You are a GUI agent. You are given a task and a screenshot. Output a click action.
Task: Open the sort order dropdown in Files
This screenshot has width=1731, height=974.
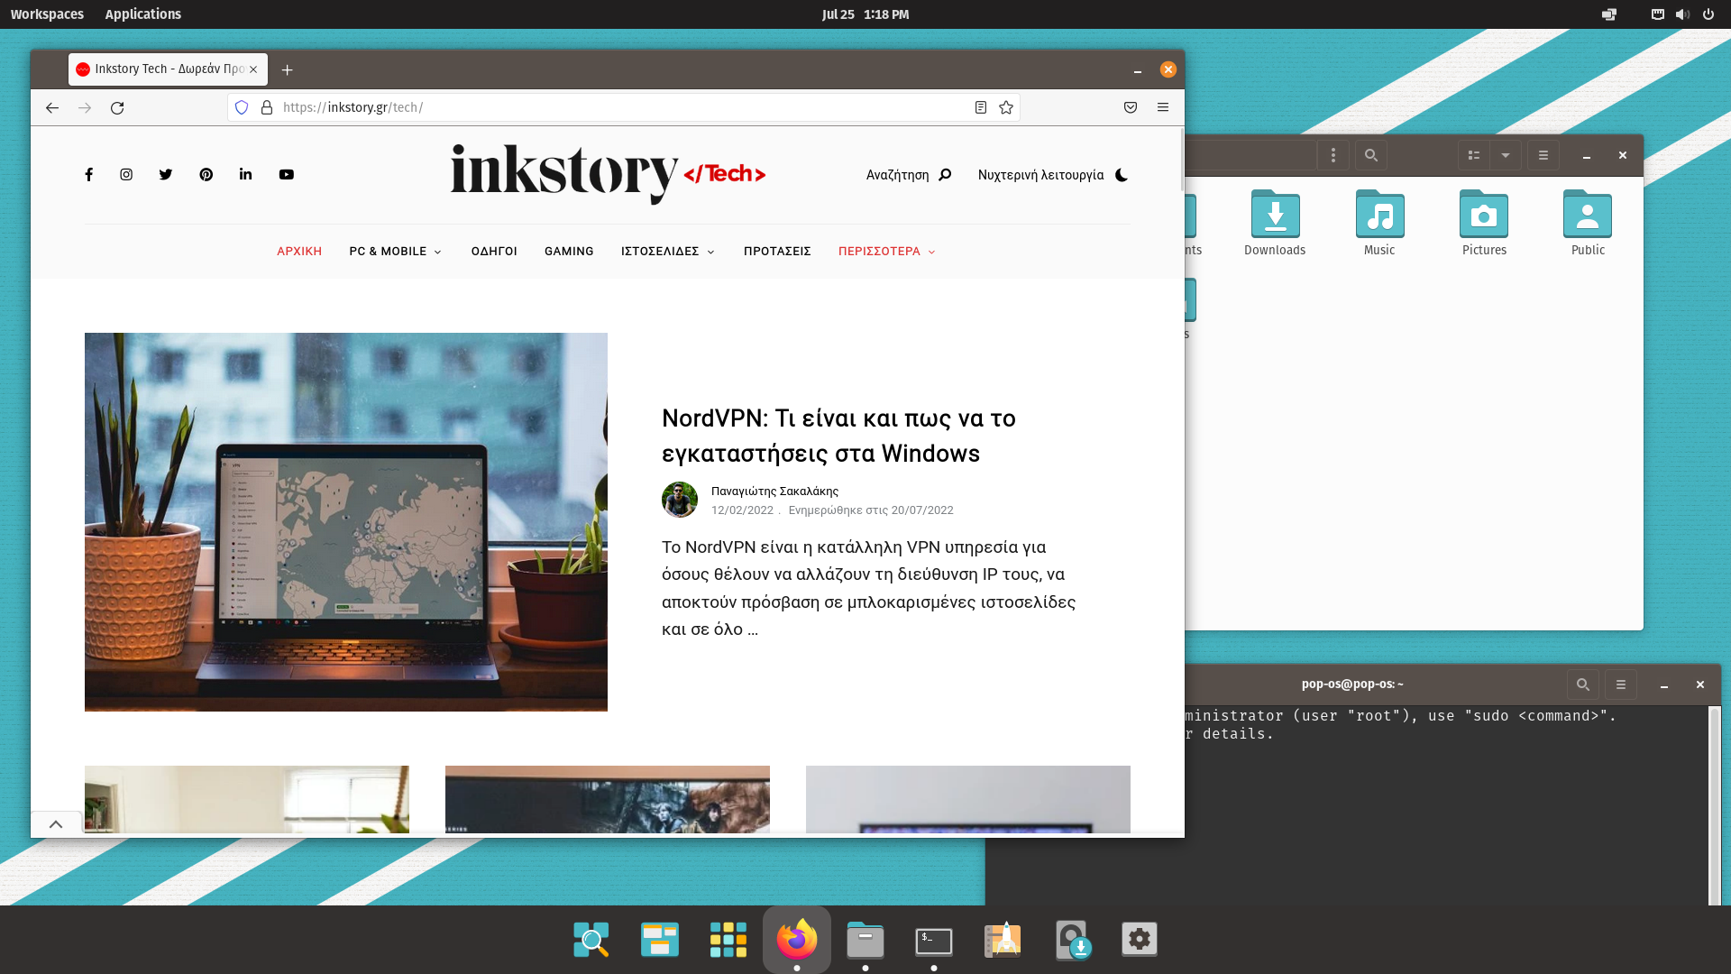tap(1506, 154)
